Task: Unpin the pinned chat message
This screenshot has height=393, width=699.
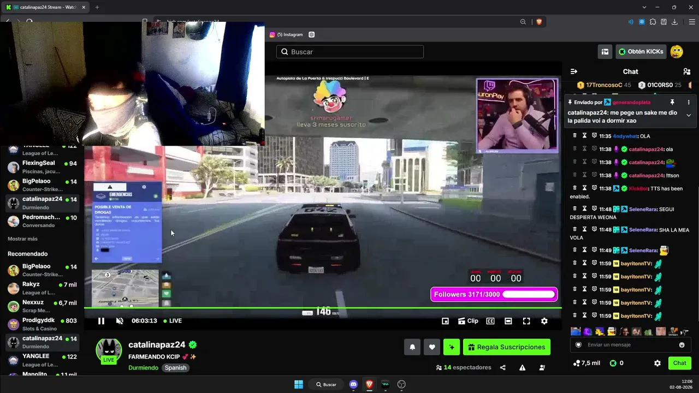Action: coord(672,102)
